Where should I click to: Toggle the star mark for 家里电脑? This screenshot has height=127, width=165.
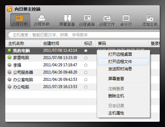coord(86,58)
